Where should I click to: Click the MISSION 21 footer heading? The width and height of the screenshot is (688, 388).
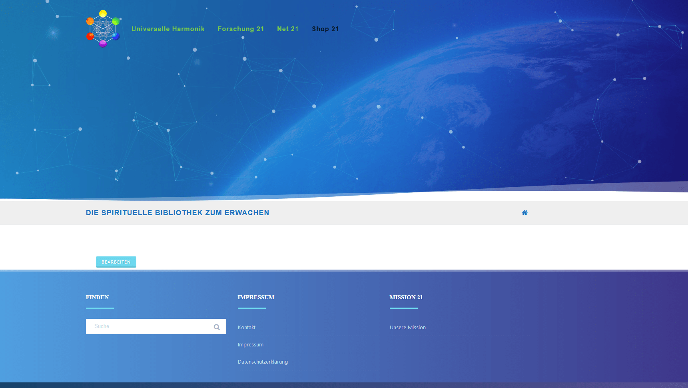pos(406,297)
